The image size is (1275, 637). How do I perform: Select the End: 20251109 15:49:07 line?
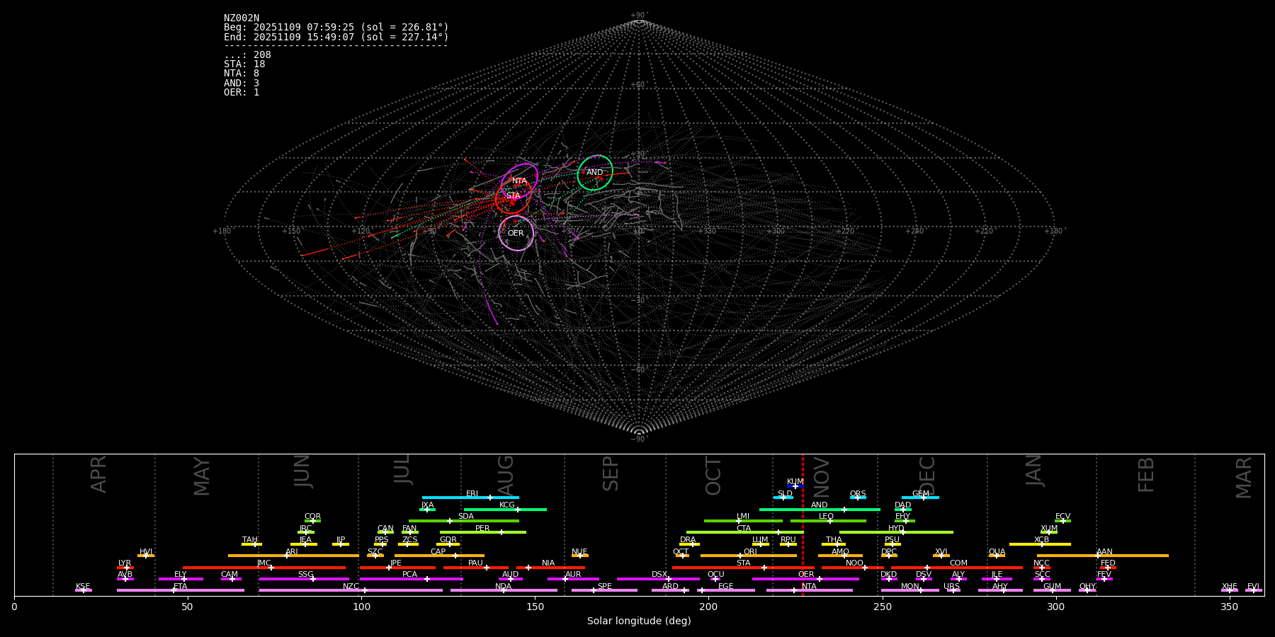tap(336, 37)
